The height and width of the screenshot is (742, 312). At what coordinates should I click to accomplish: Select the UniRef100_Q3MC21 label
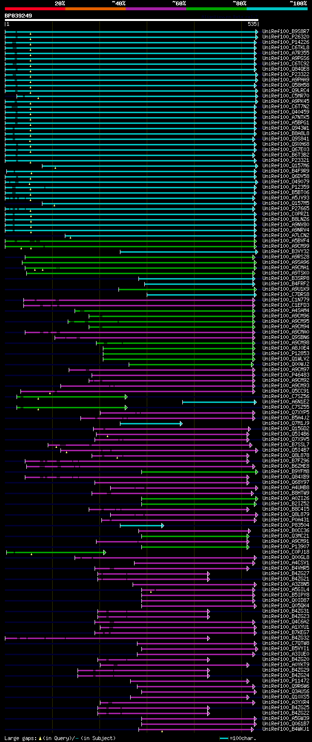[286, 536]
